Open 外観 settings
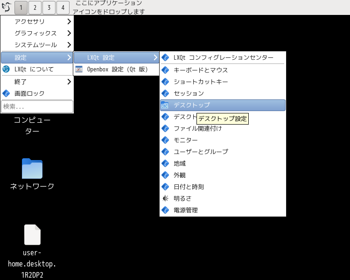Screen dimensions: 350x280 pyautogui.click(x=223, y=175)
